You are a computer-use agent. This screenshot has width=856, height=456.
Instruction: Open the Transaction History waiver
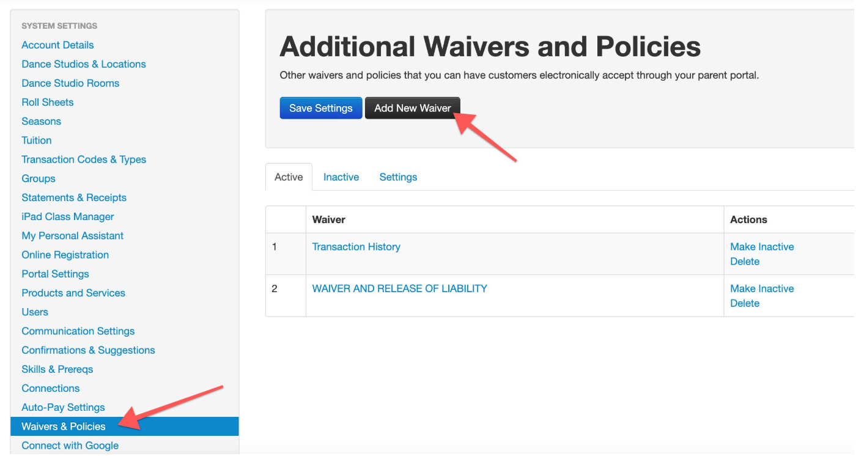356,247
